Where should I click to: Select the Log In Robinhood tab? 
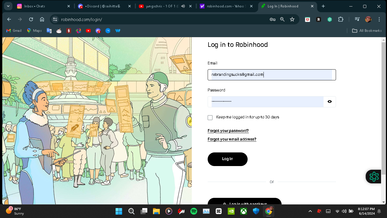pos(288,6)
